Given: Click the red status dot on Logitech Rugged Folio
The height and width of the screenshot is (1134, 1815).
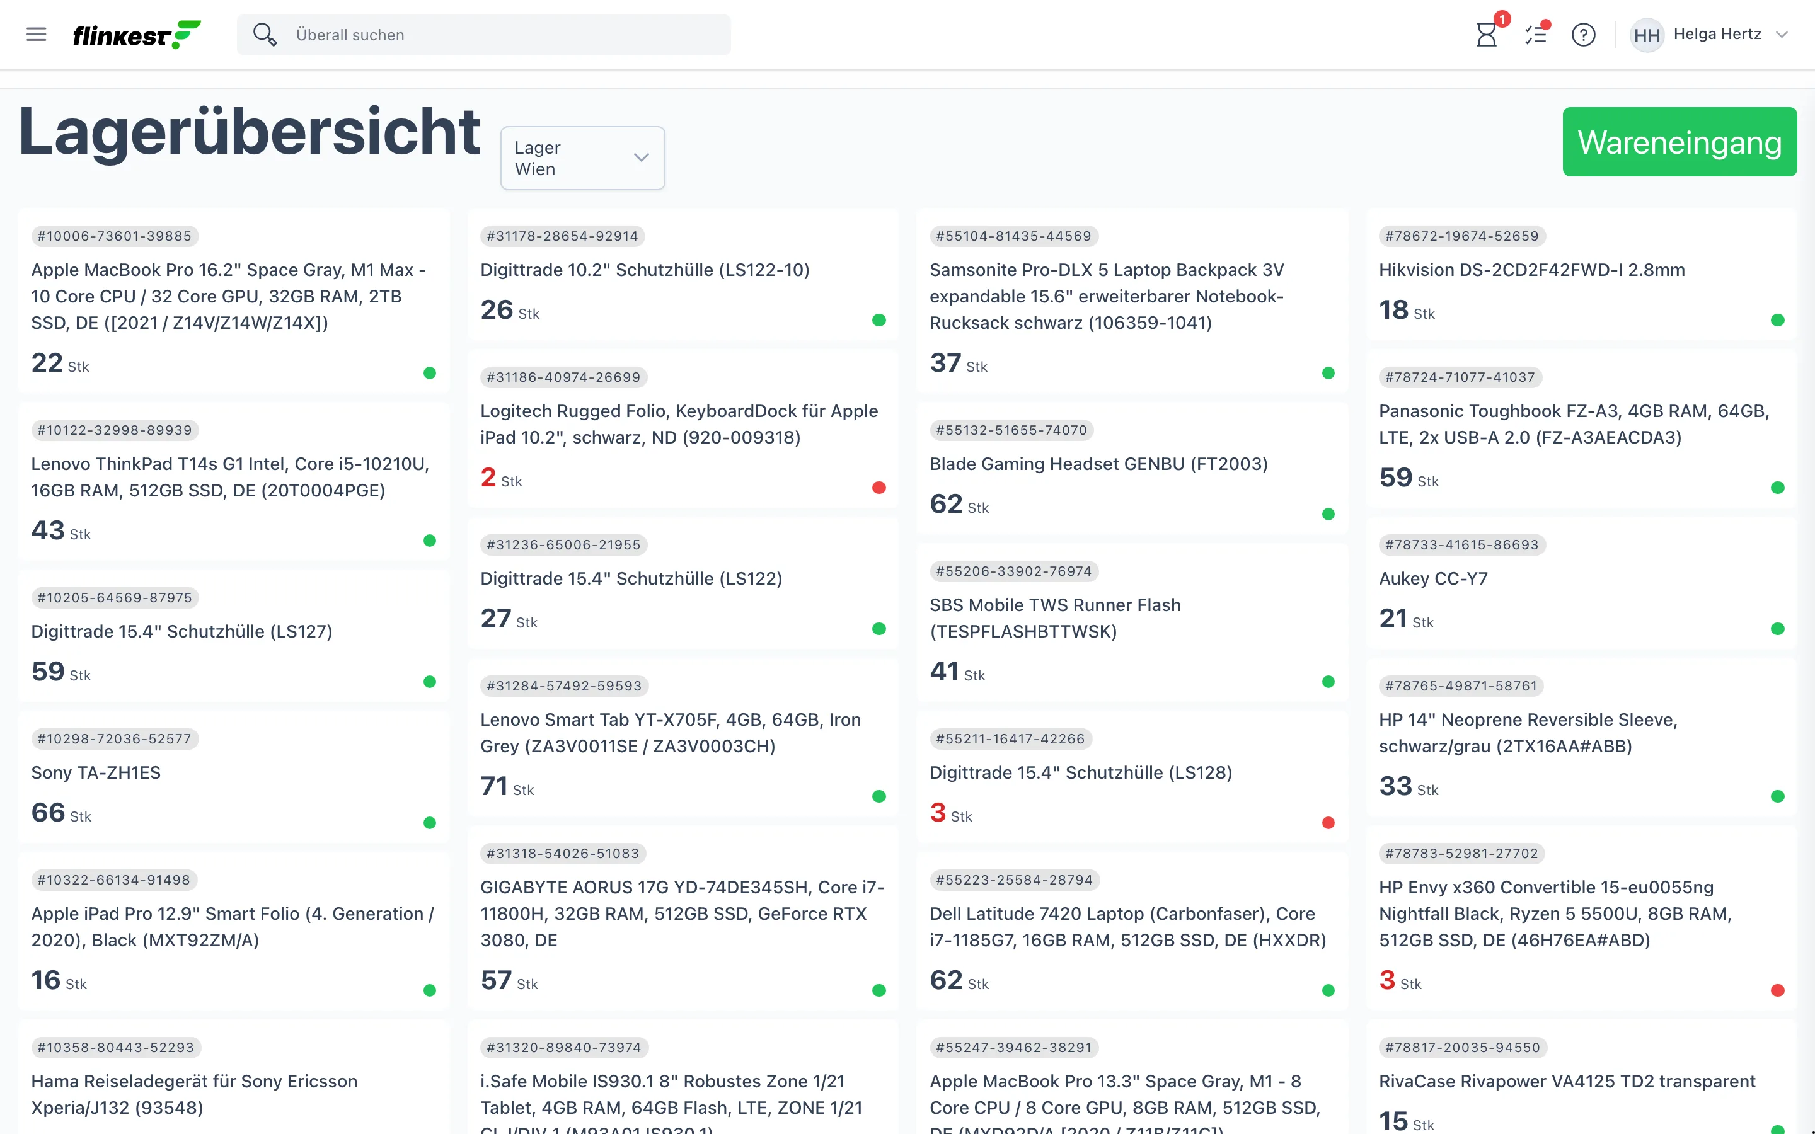Looking at the screenshot, I should [879, 488].
